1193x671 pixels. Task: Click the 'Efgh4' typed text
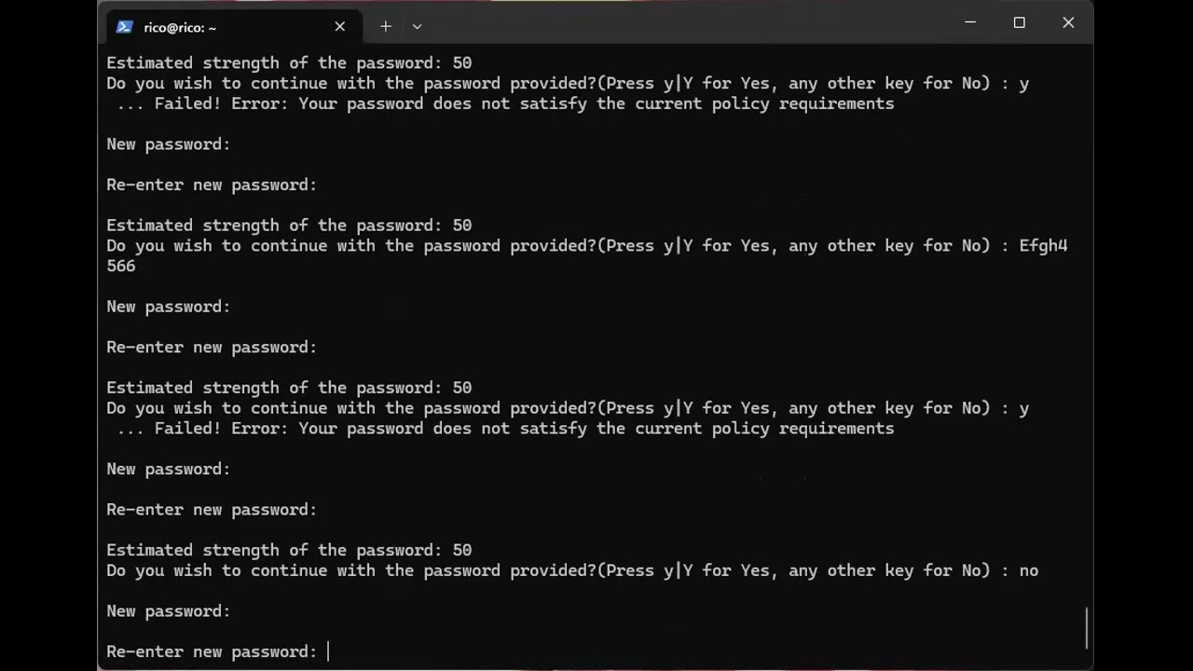tap(1043, 246)
